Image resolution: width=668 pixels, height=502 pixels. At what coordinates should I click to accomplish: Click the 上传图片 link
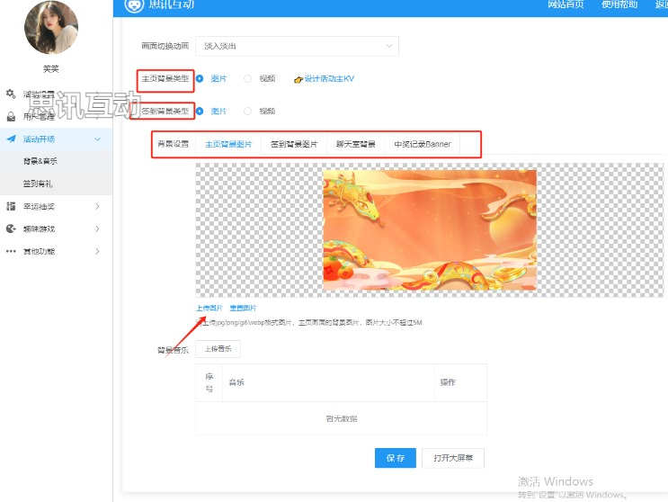point(209,308)
